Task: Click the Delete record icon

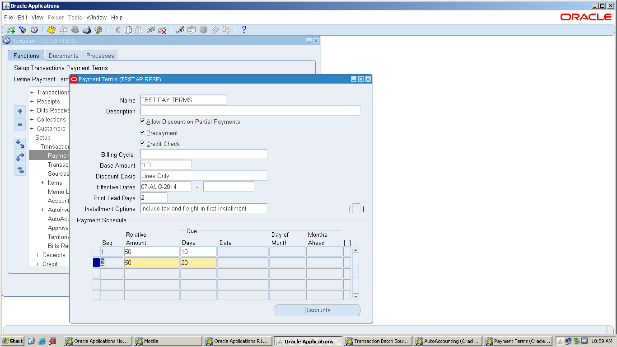Action: click(x=163, y=29)
